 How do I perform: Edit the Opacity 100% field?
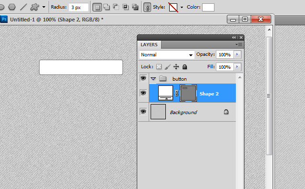(224, 54)
